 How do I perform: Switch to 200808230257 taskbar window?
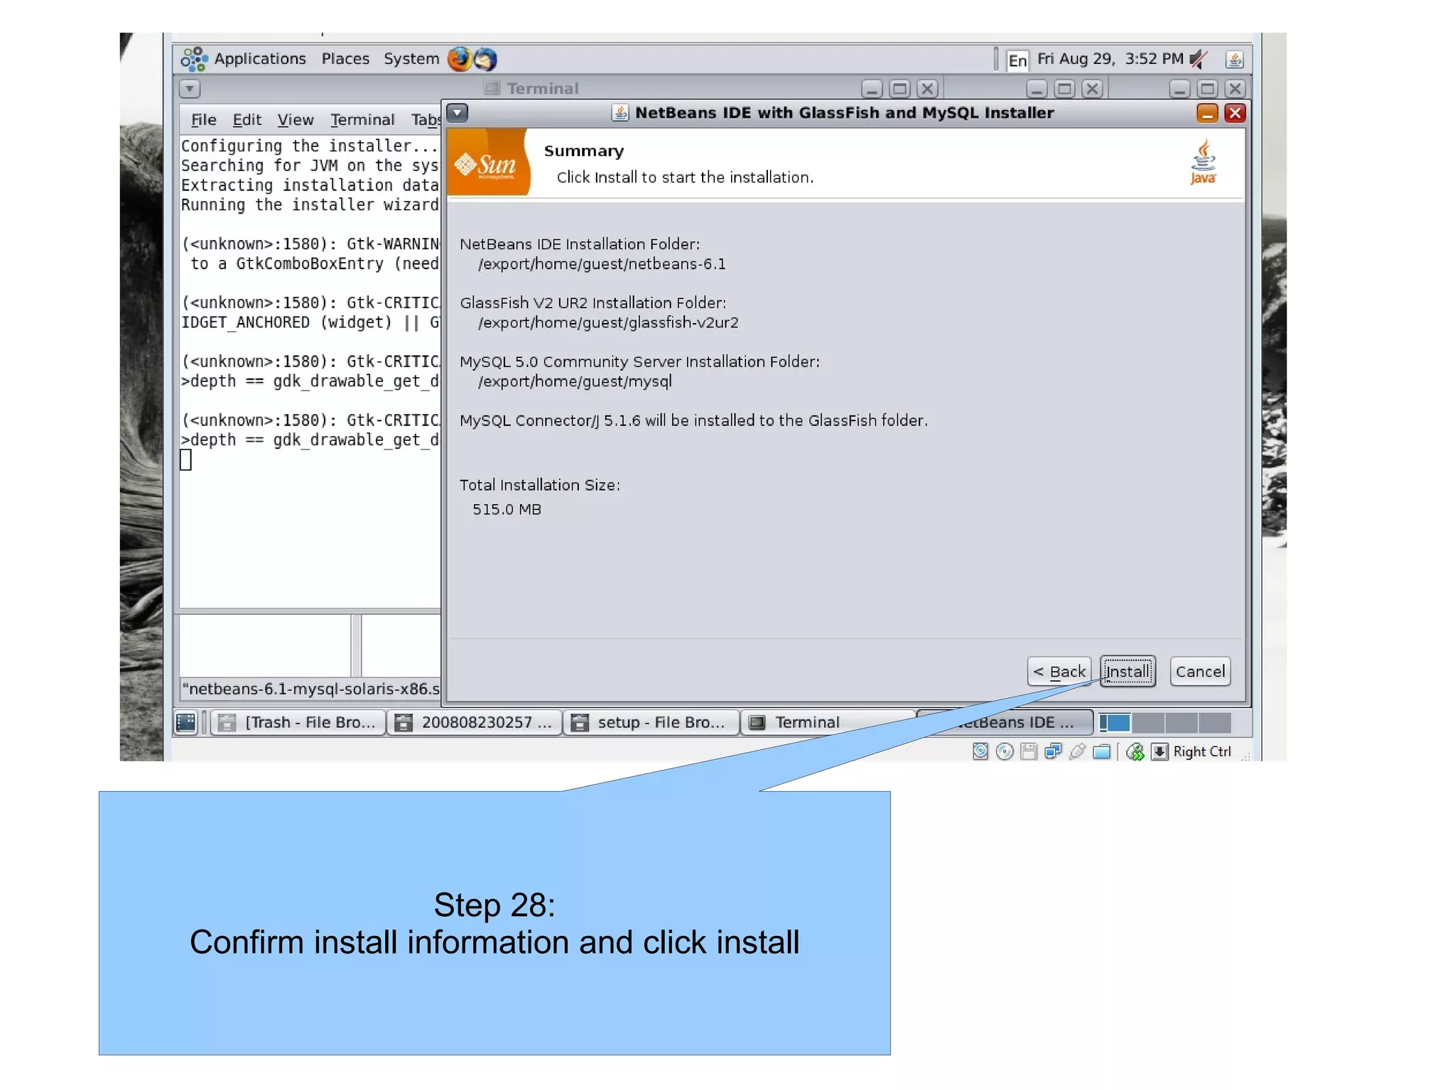[x=474, y=722]
